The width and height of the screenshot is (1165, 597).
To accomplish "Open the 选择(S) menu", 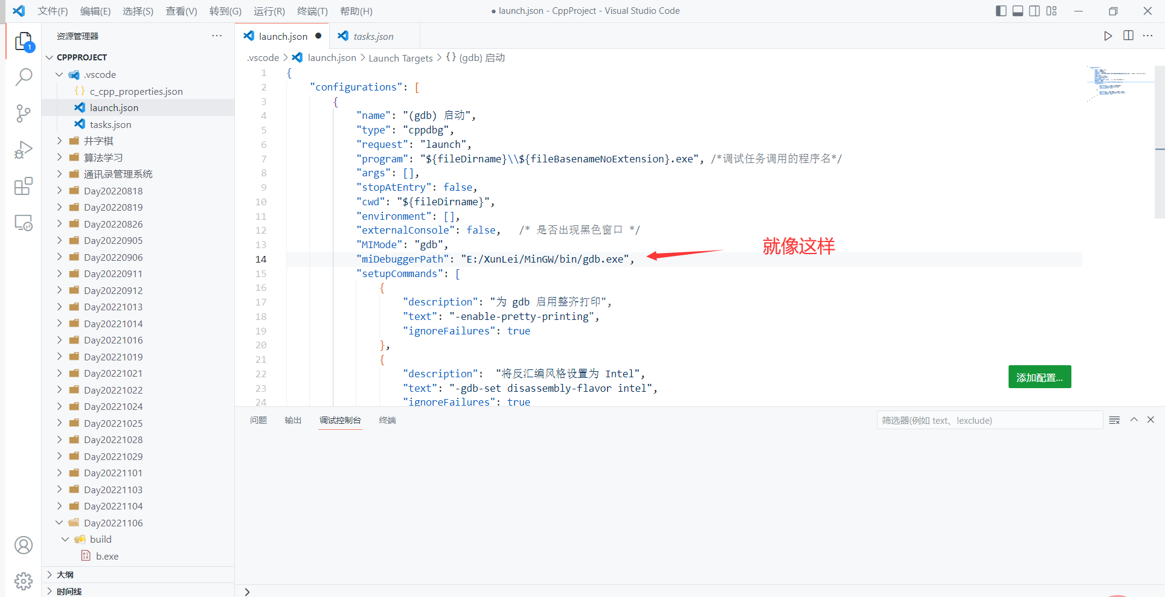I will [138, 11].
